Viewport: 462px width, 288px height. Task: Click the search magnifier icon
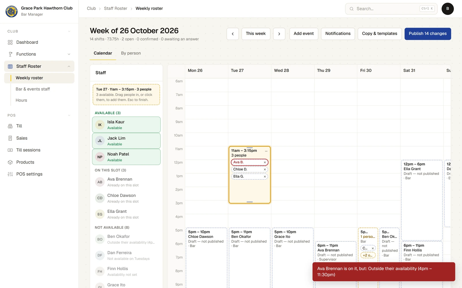[x=352, y=9]
